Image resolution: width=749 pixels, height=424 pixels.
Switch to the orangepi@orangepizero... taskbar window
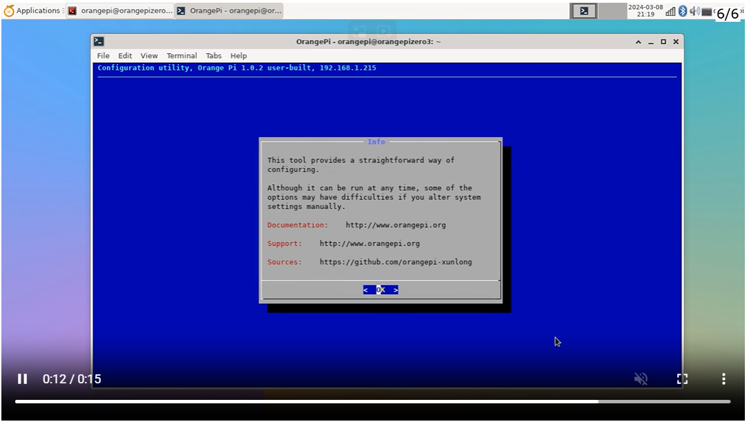coord(120,10)
